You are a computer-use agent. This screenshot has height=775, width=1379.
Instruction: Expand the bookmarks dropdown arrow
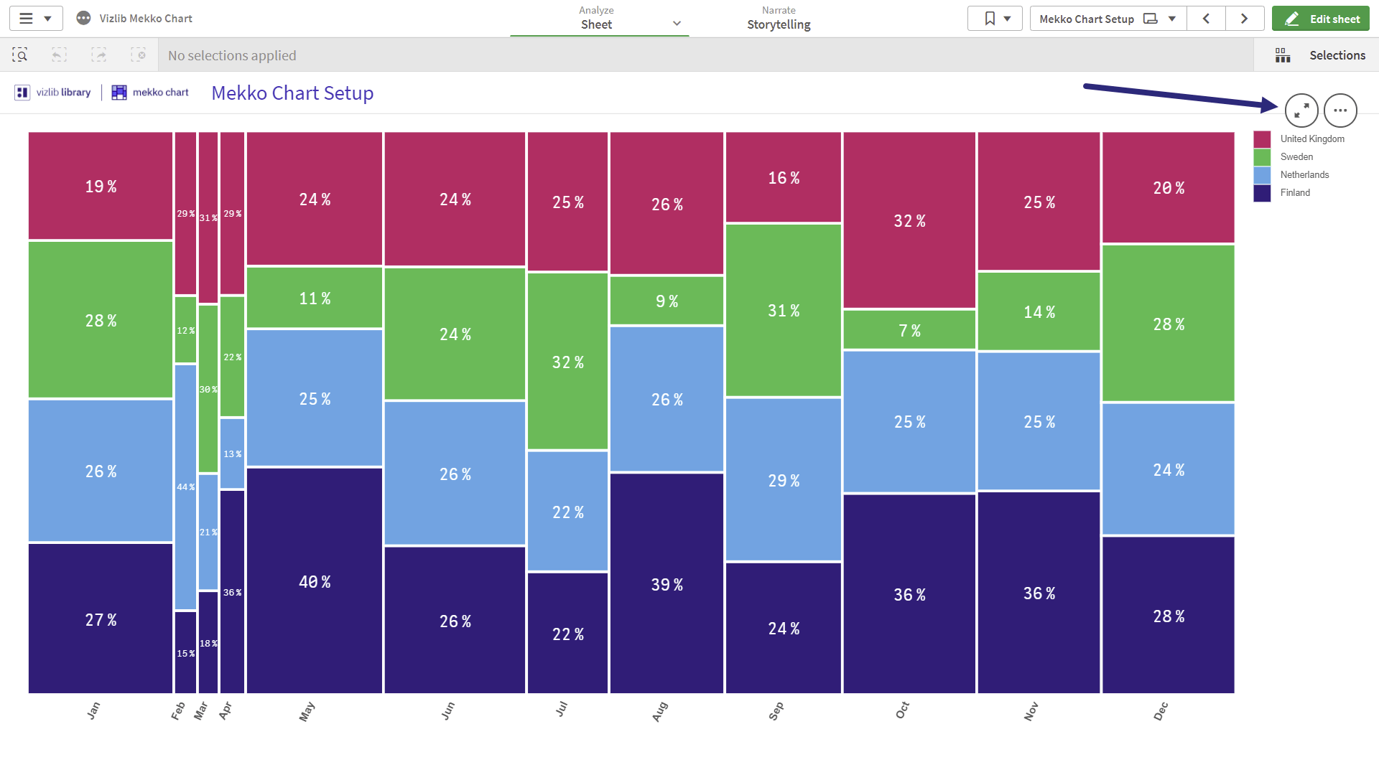pos(1008,19)
